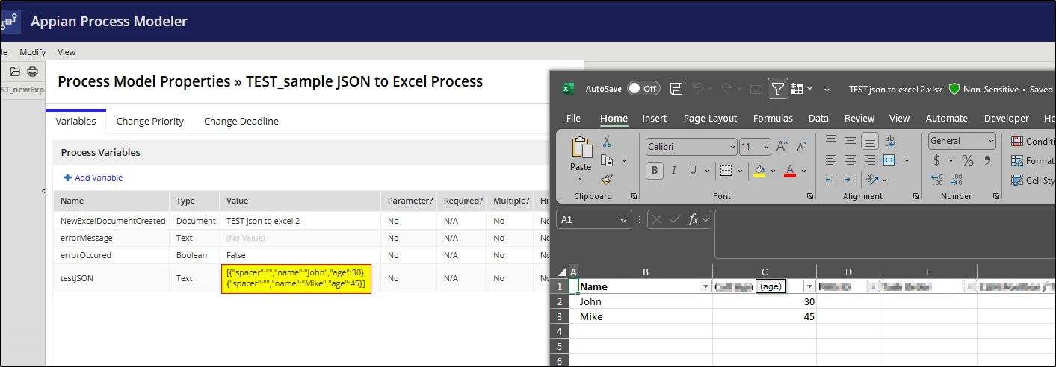The image size is (1056, 367).
Task: Open Font group dialog launcher
Action: [x=809, y=196]
